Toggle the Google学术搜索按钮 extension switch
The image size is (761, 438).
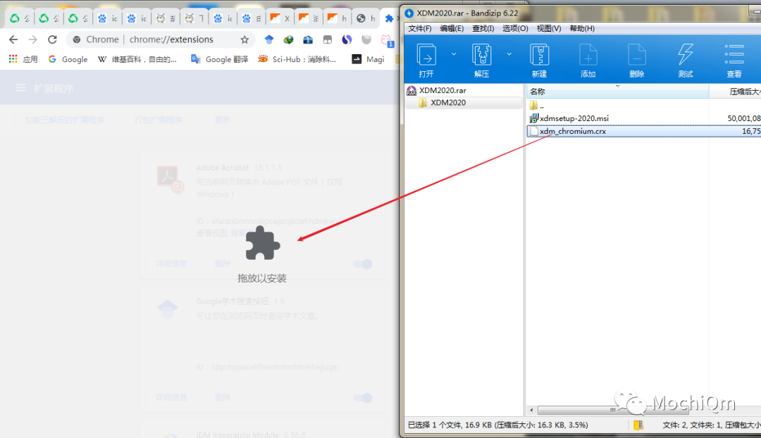coord(362,398)
